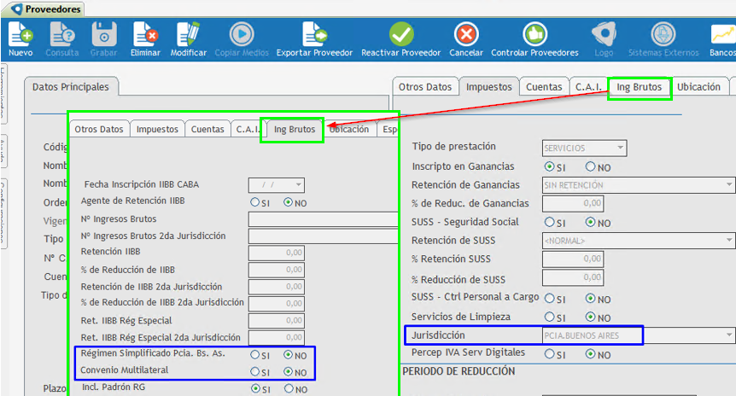The width and height of the screenshot is (736, 396).
Task: Click the Nº Ingresos Brutos field
Action: 323,219
